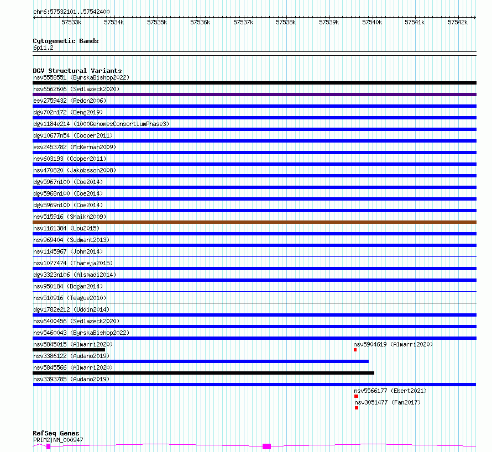Click the blue nsv3386122 variant bar
This screenshot has height=452, width=492.
[x=201, y=361]
